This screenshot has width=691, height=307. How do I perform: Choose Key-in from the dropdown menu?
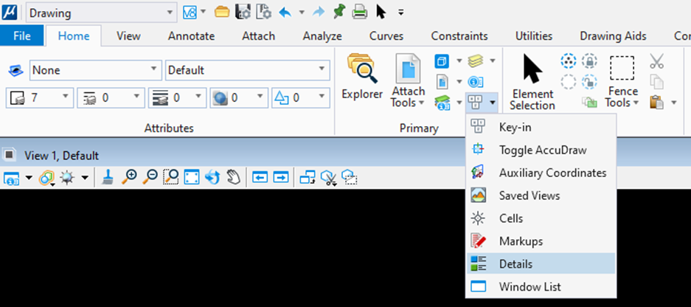541,127
